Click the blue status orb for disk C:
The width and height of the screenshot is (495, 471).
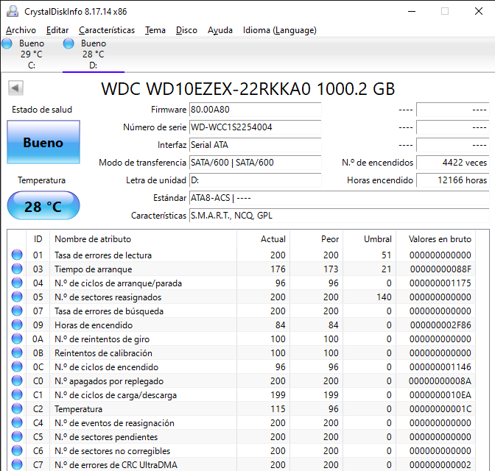[7, 43]
